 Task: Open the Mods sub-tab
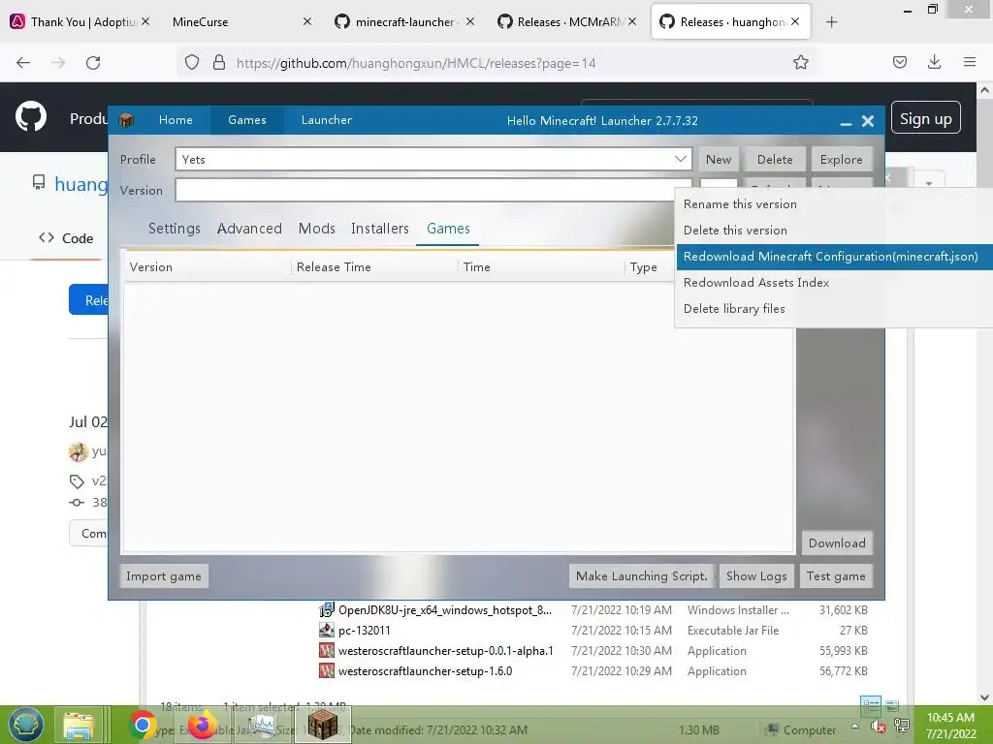coord(317,229)
